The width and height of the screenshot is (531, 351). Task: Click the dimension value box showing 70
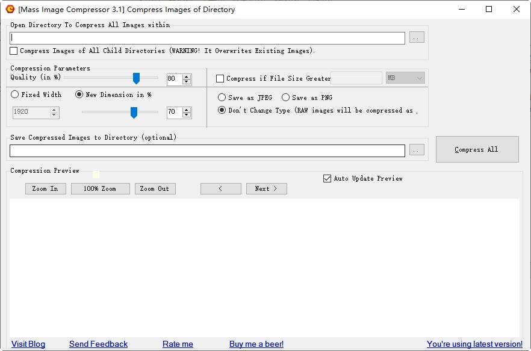(x=174, y=113)
